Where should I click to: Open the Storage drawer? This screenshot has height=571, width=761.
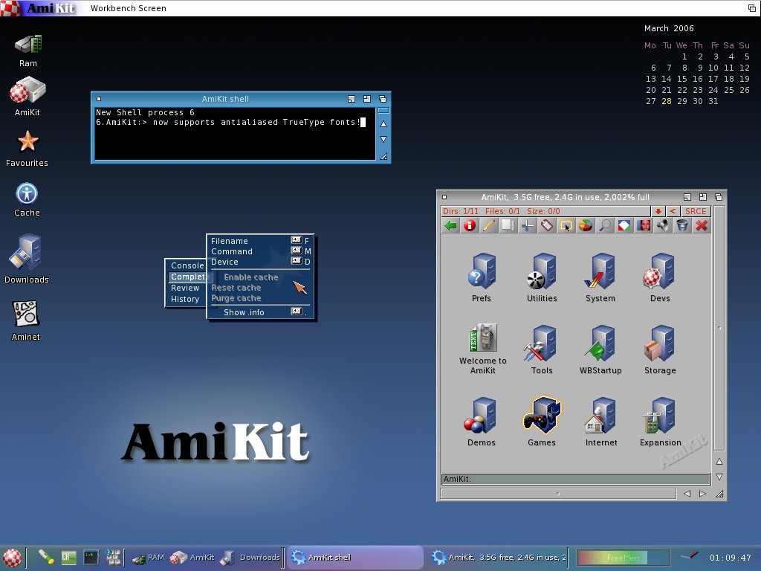(x=660, y=349)
